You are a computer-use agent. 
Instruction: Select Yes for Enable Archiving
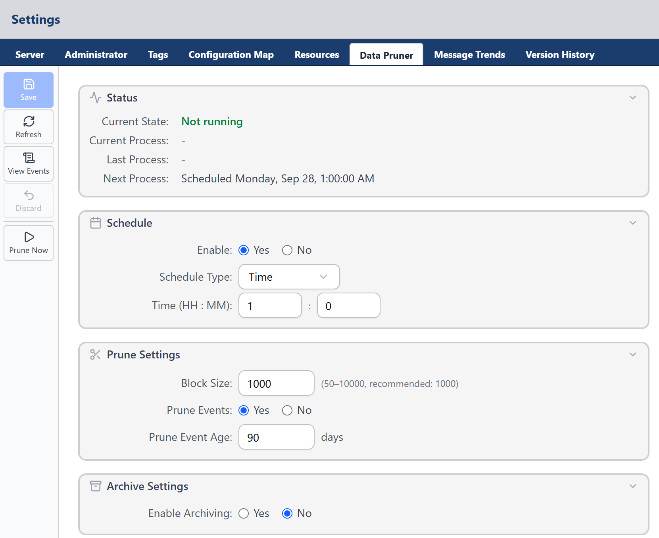click(244, 513)
